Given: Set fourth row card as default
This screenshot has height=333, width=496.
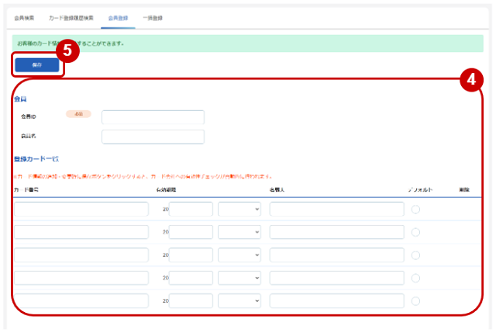Looking at the screenshot, I should pyautogui.click(x=415, y=278).
